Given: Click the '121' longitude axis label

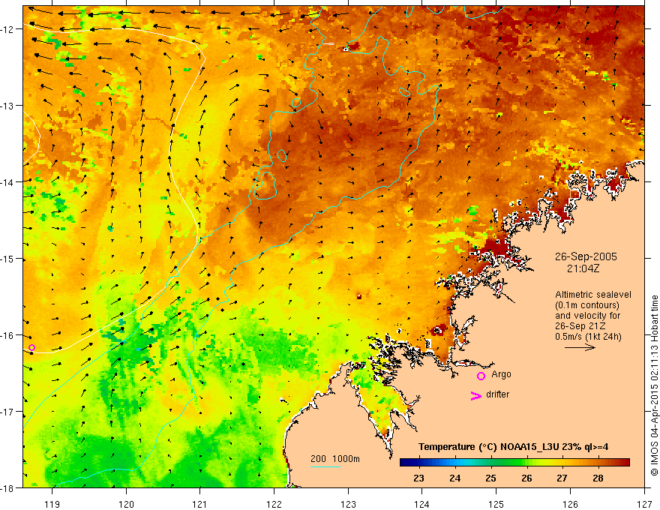Looking at the screenshot, I should [x=200, y=504].
